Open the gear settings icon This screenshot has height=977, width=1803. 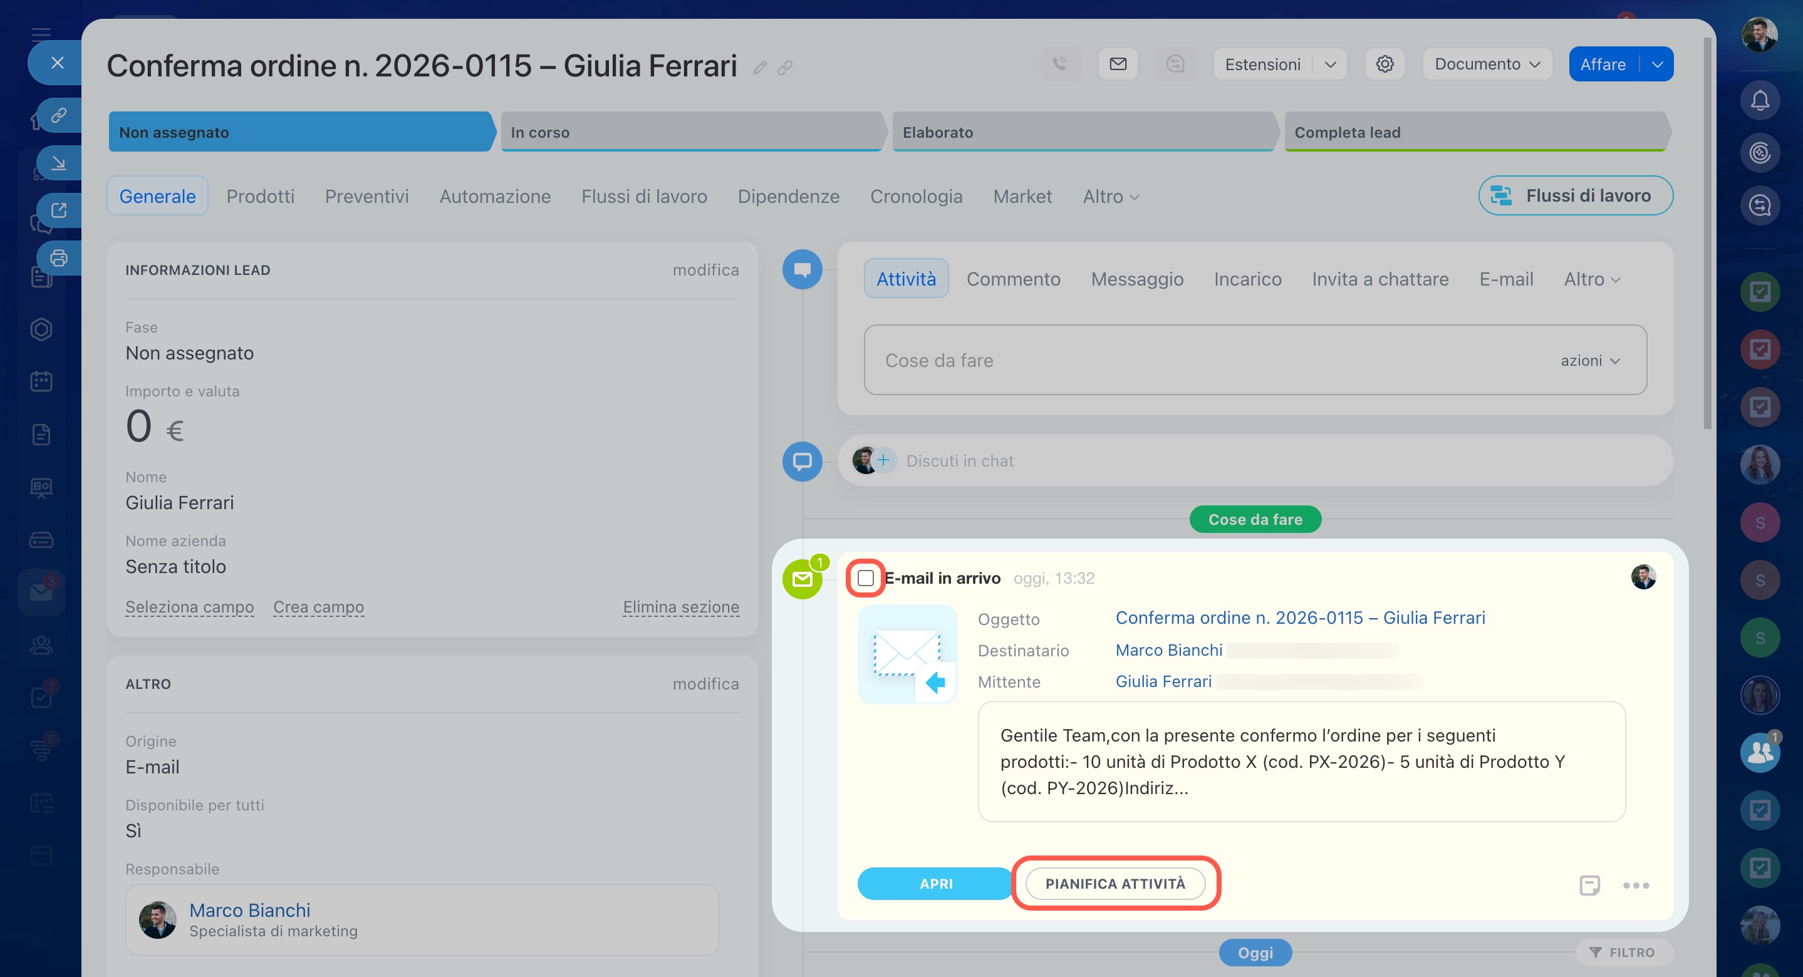(x=1385, y=65)
